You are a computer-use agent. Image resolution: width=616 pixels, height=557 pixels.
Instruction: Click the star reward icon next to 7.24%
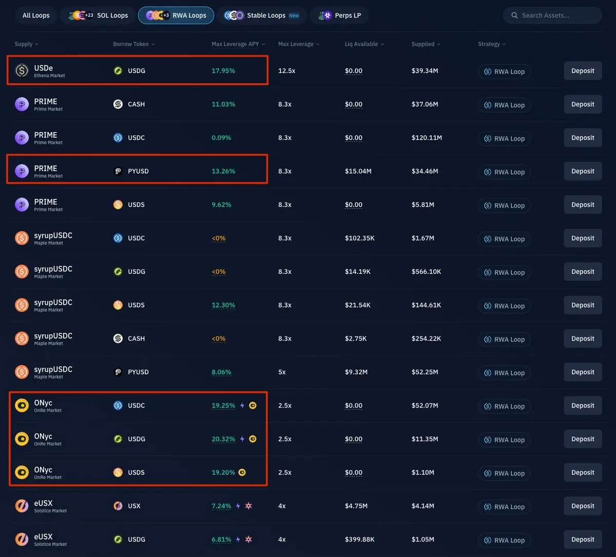coord(248,506)
